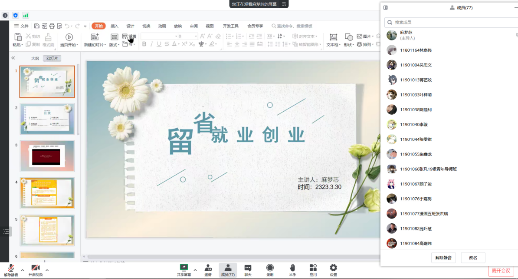518x279 pixels.
Task: Switch to the 插入 ribbon tab
Action: [114, 26]
